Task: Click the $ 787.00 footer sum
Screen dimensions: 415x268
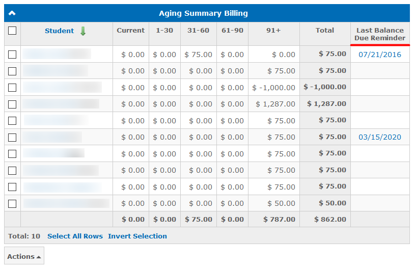Action: click(x=279, y=219)
